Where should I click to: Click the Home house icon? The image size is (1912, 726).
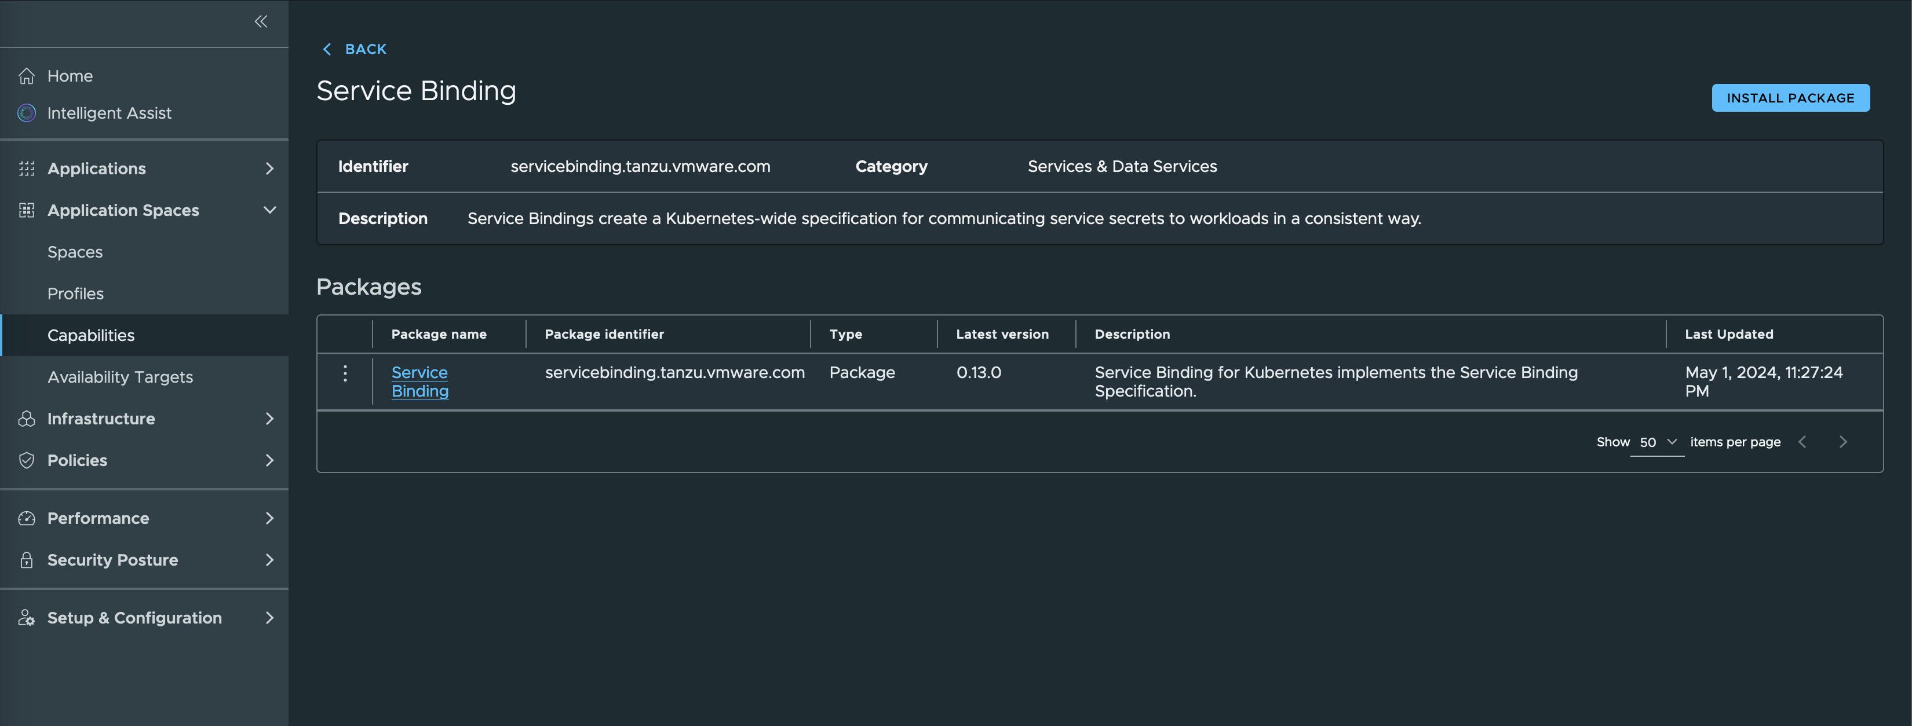27,76
